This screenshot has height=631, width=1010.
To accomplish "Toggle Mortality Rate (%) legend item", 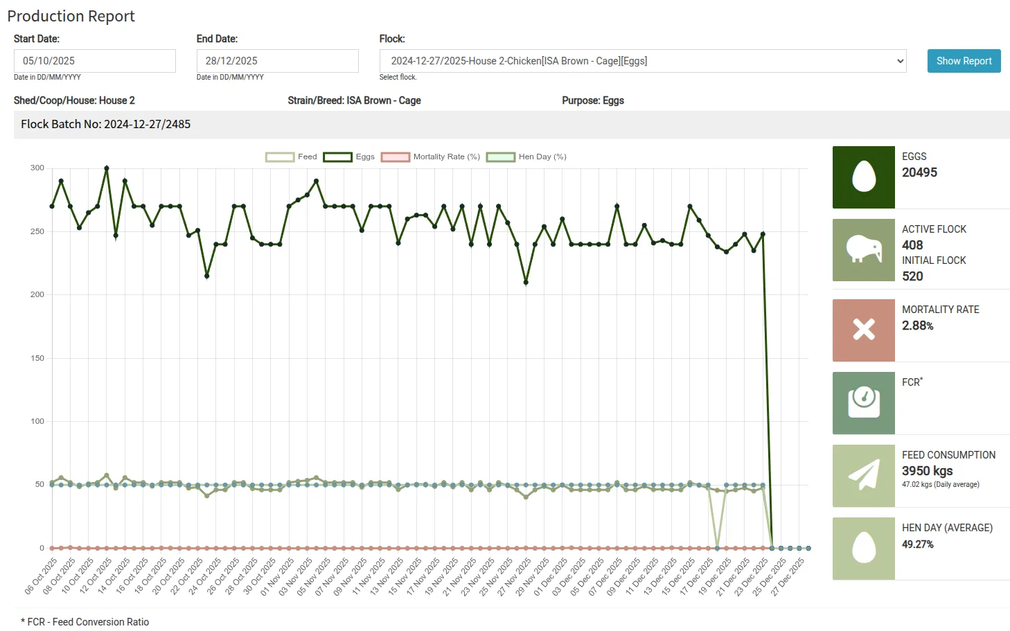I will pyautogui.click(x=430, y=157).
